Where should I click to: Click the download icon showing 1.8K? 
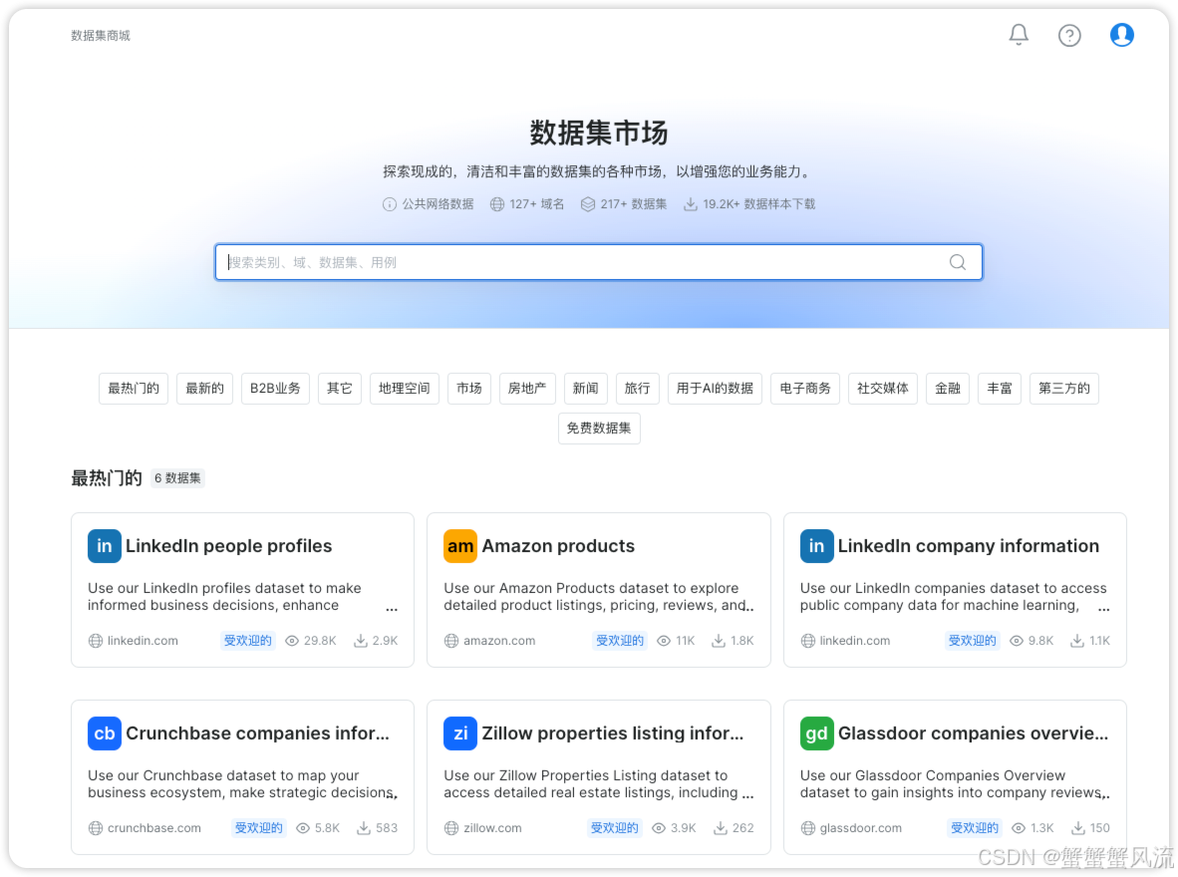719,641
